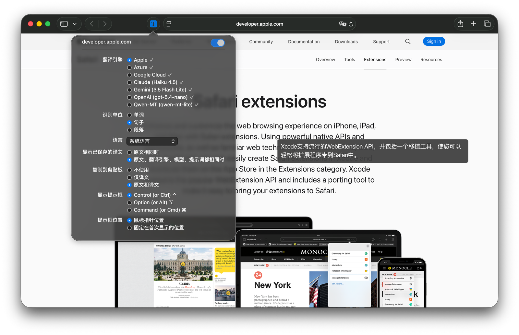Click the "extensions" page heading
519x335 pixels.
(x=284, y=102)
